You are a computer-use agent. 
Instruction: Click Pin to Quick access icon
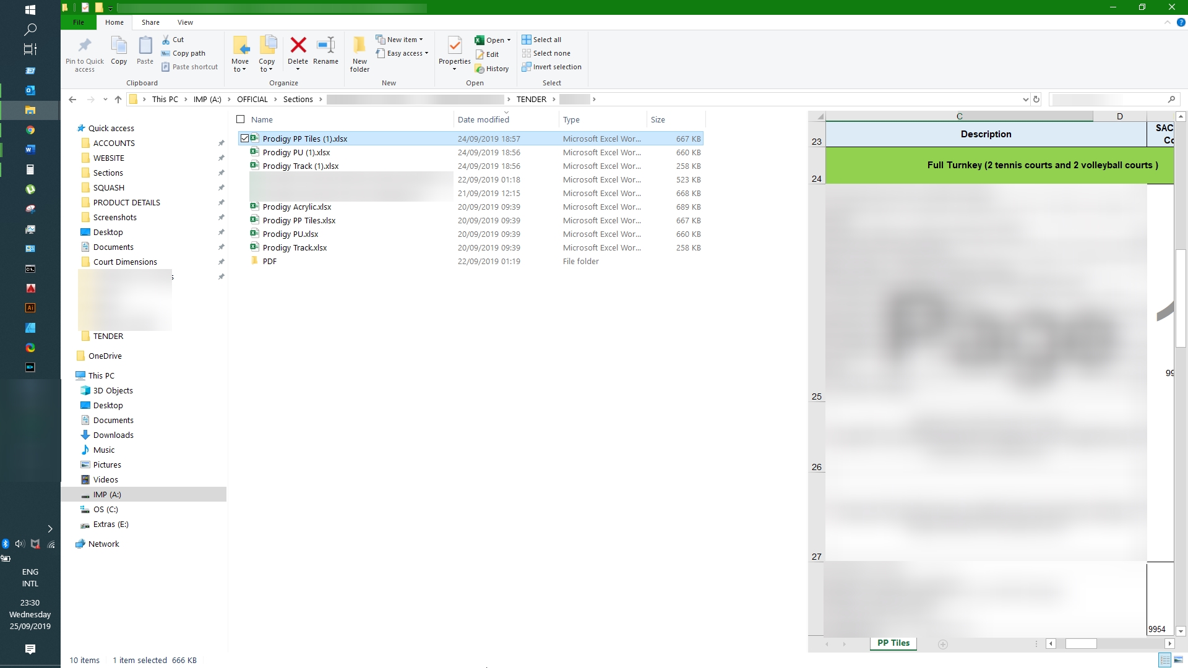(85, 46)
